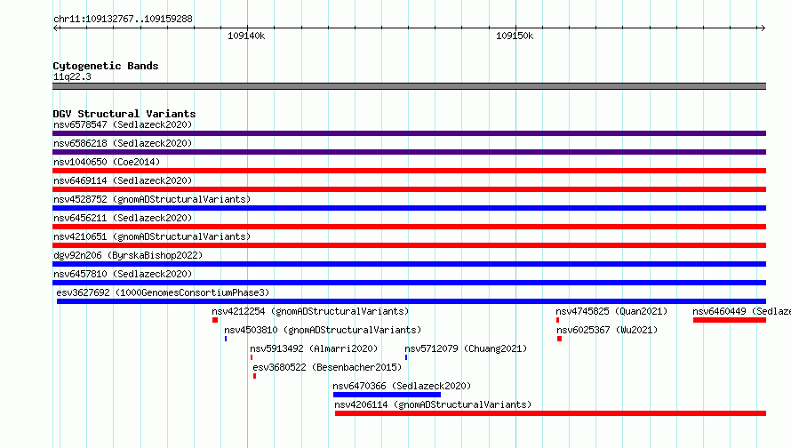Select the blue bar below nsv6457810

pyautogui.click(x=409, y=283)
